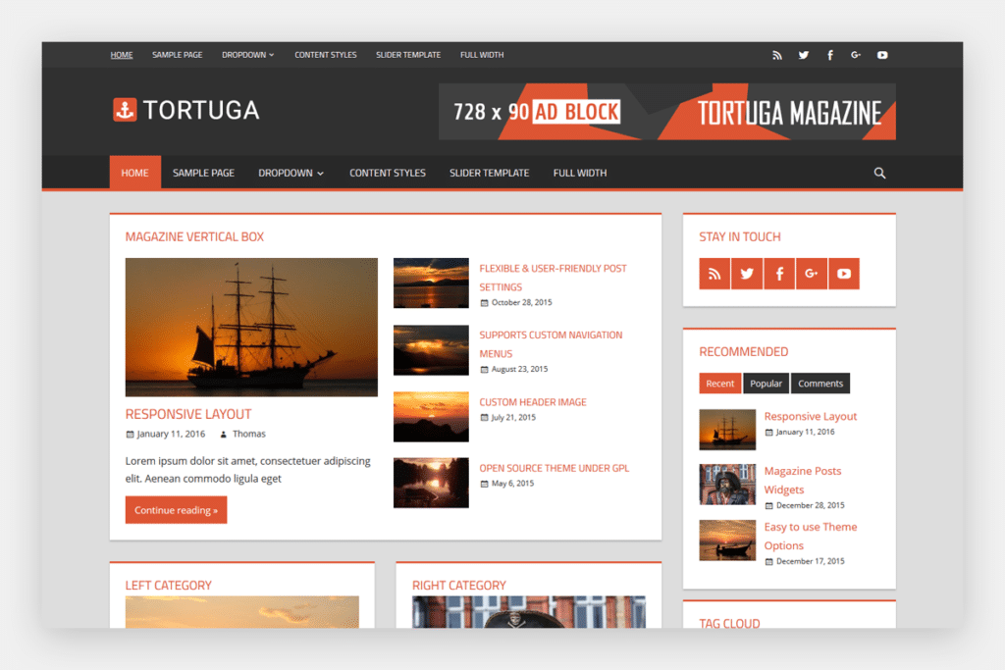This screenshot has width=1005, height=670.
Task: Open SLIDER TEMPLATE in the main navigation
Action: point(489,173)
